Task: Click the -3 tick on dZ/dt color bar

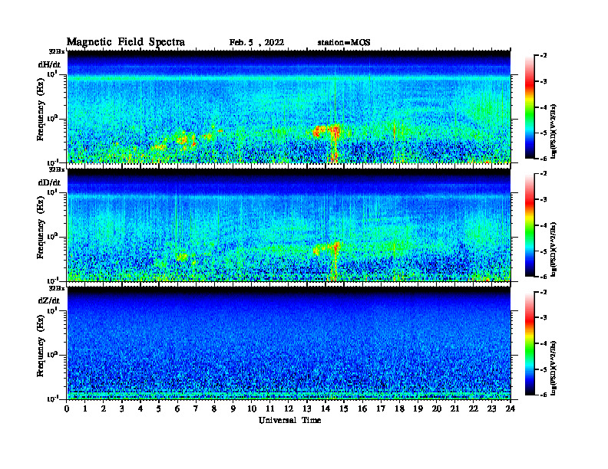Action: click(x=544, y=317)
